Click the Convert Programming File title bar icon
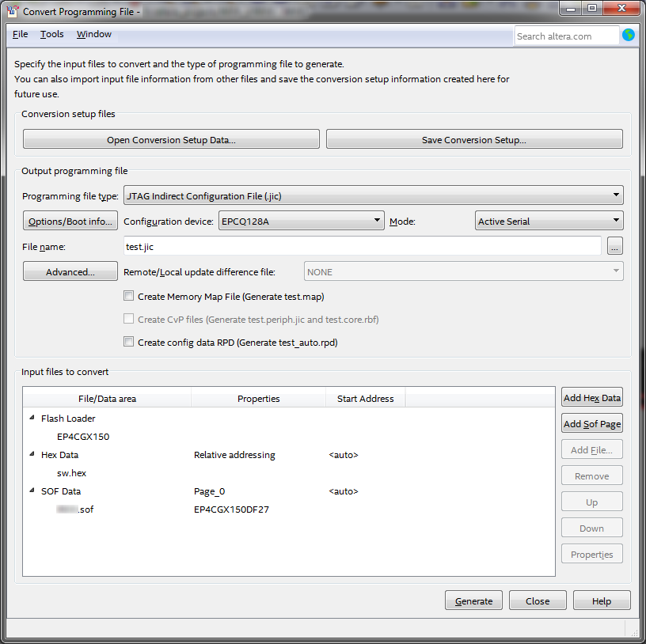This screenshot has height=644, width=646. pos(13,11)
